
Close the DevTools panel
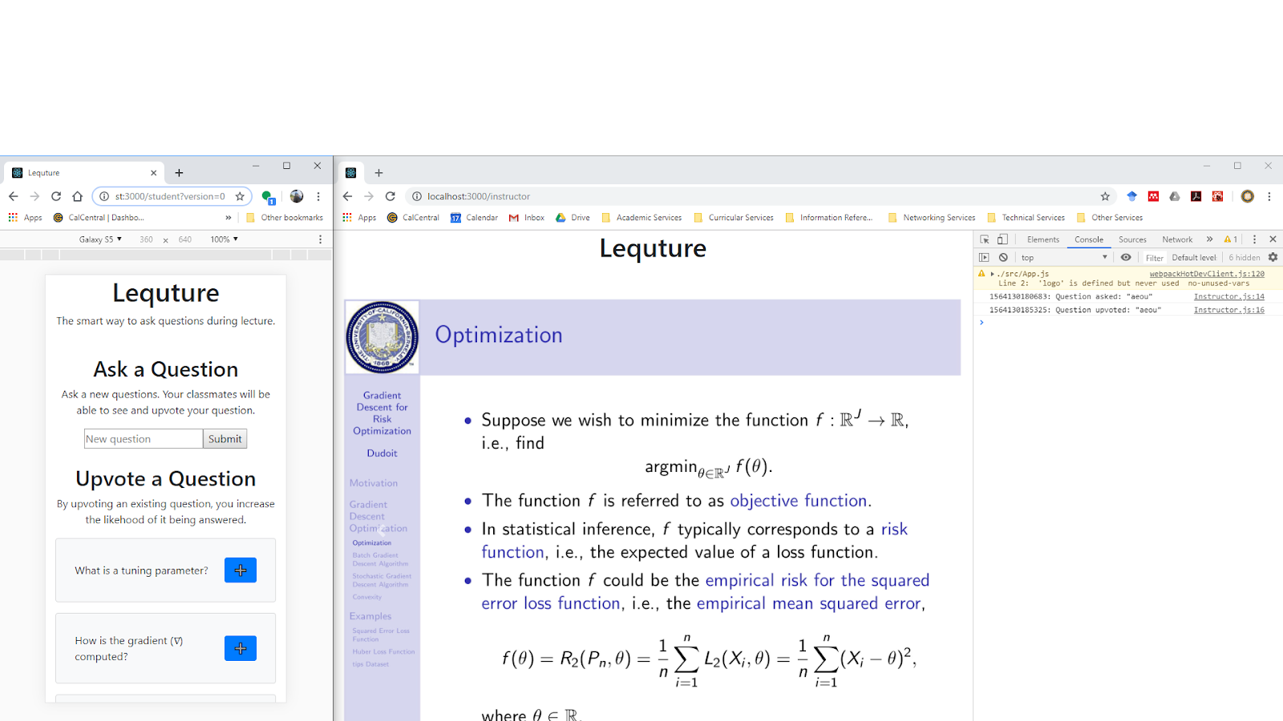[1273, 240]
